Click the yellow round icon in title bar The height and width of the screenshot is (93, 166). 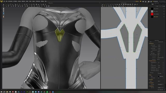[141, 2]
